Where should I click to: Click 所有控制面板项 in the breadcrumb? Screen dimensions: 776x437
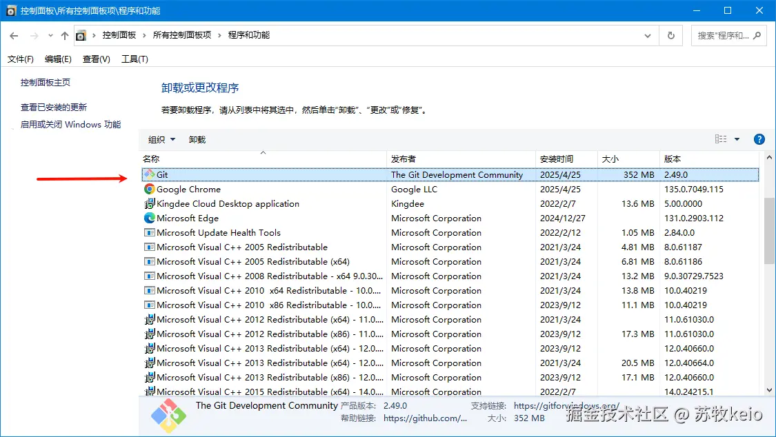pyautogui.click(x=182, y=35)
